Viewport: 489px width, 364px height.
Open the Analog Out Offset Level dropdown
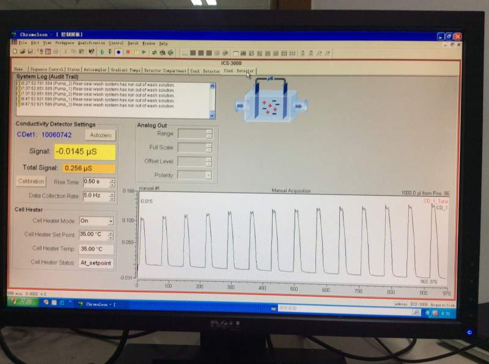point(208,162)
